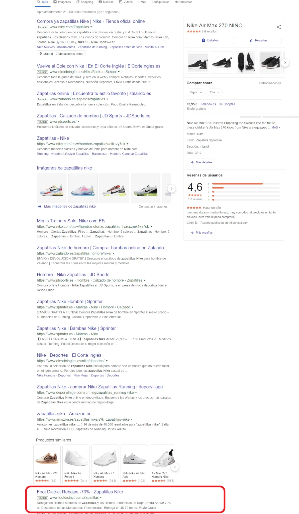Image resolution: width=299 pixels, height=514 pixels.
Task: Click Zalando.es seller link in Comprar ahora
Action: (x=208, y=104)
